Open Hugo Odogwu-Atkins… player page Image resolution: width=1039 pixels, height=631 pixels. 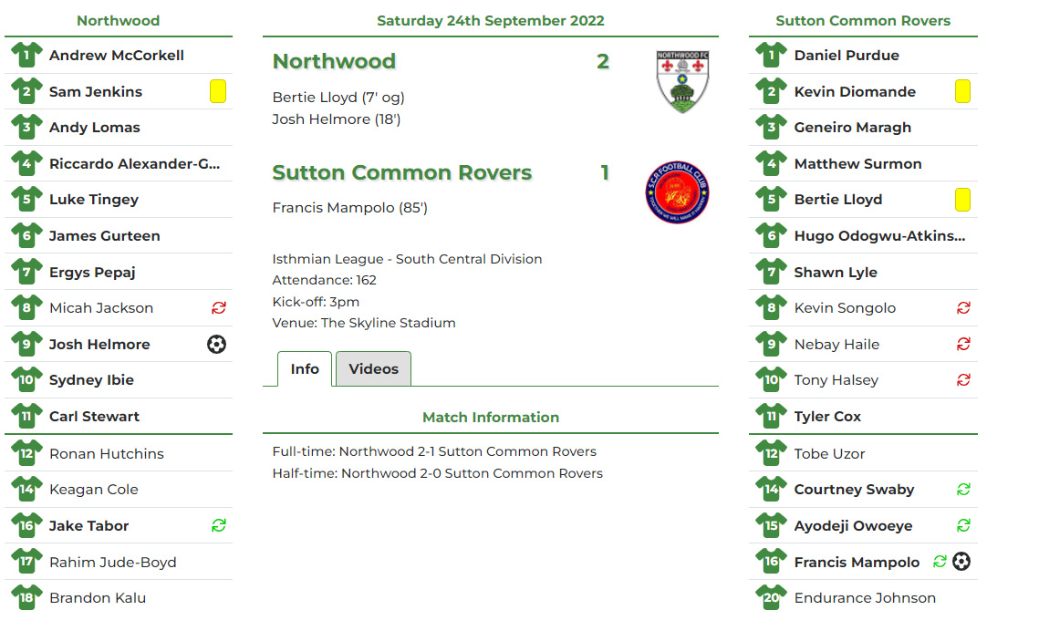878,236
